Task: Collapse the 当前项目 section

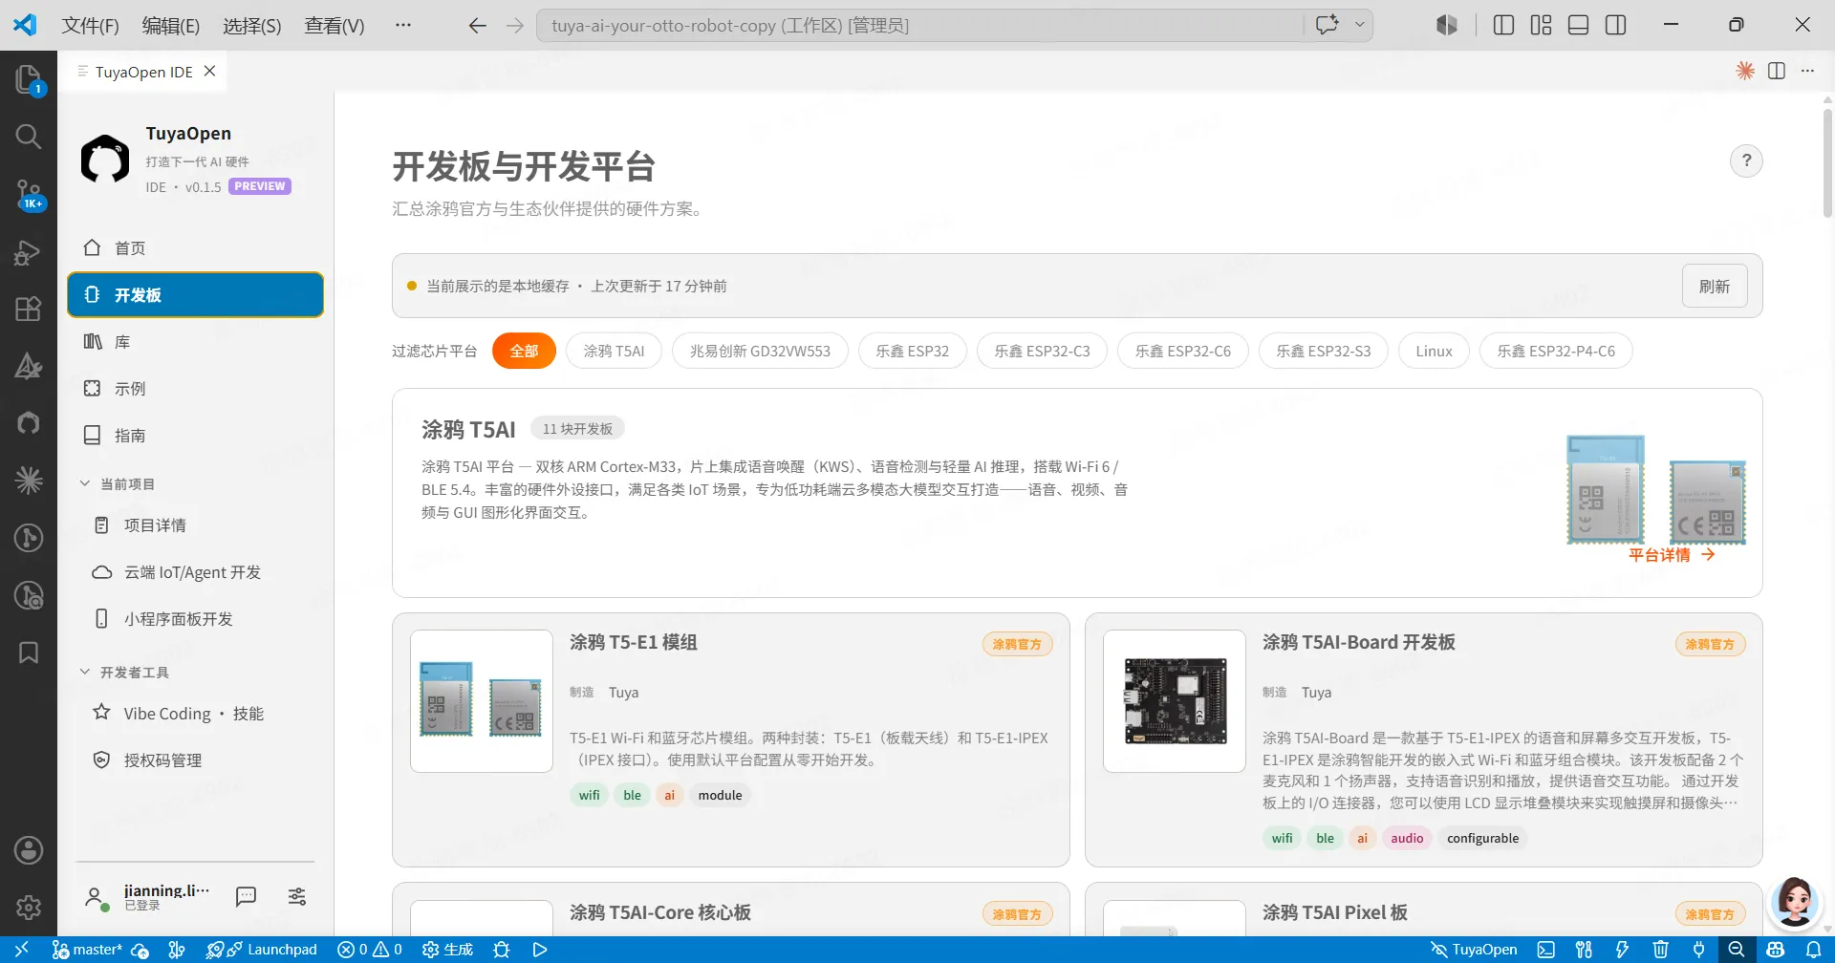Action: coord(117,484)
